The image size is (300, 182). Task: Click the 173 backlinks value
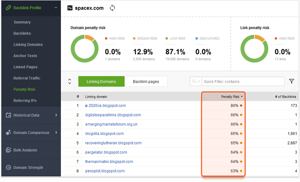(294, 106)
